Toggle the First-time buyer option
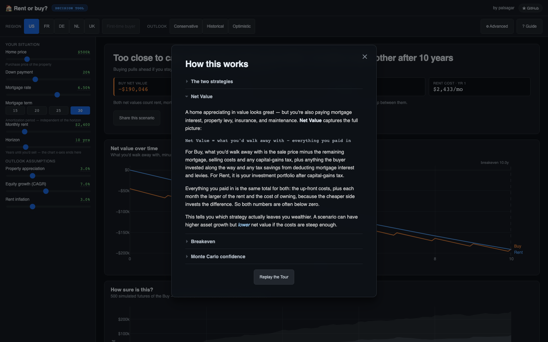Image resolution: width=548 pixels, height=342 pixels. [x=121, y=26]
